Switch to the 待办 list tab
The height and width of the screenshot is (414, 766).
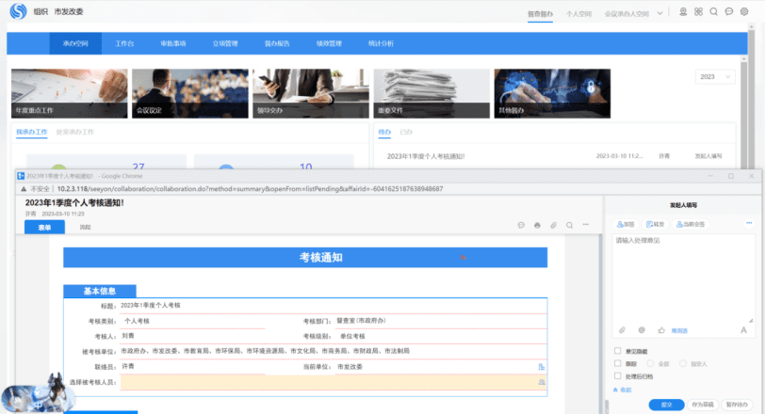pos(384,132)
